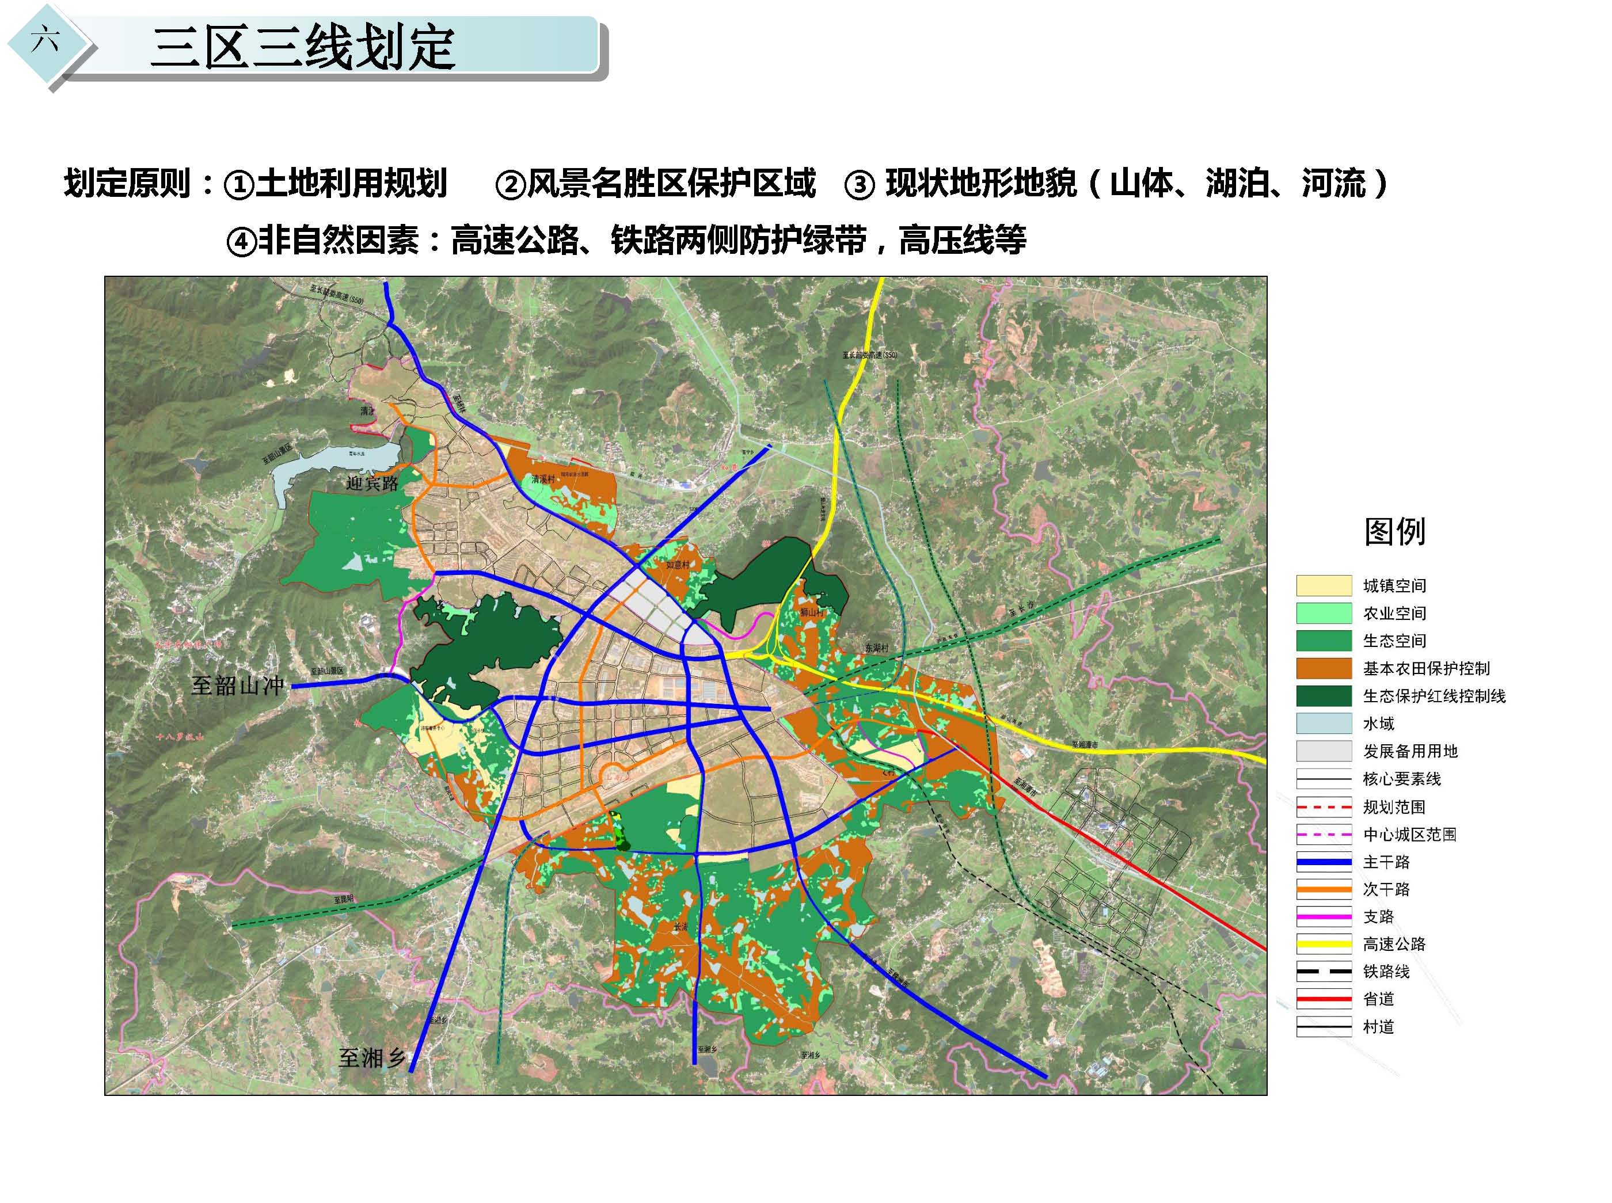Image resolution: width=1612 pixels, height=1203 pixels.
Task: Click the legend label 生态保护红线控制线
Action: pyautogui.click(x=1434, y=695)
